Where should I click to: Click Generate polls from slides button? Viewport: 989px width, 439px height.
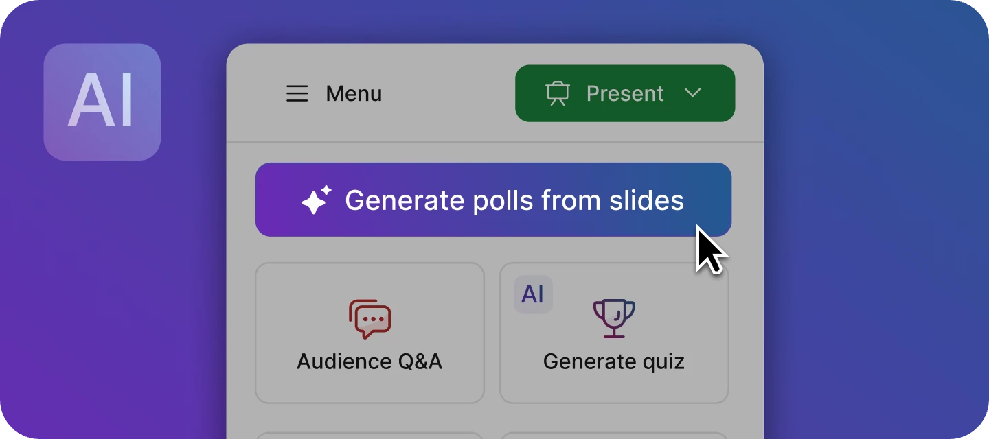click(x=493, y=200)
